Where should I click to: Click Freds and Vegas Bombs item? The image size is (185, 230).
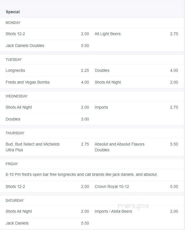pyautogui.click(x=28, y=82)
